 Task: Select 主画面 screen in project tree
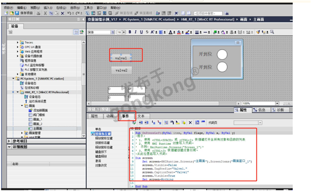37,129
